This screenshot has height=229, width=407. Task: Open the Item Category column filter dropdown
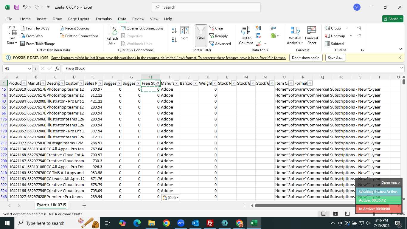tap(291, 83)
